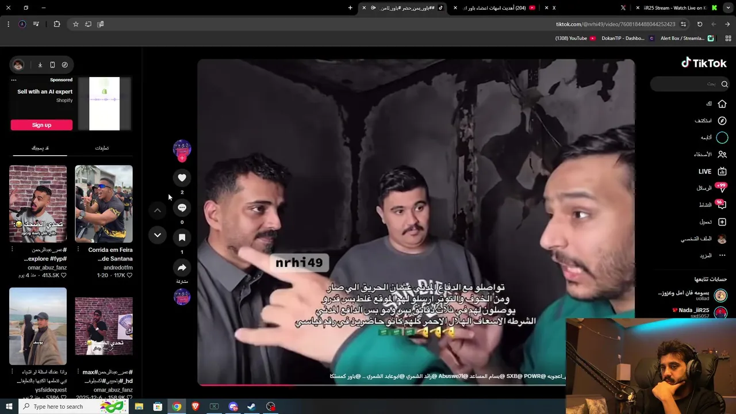Open Chrome from the taskbar
Image resolution: width=736 pixels, height=414 pixels.
(x=177, y=407)
